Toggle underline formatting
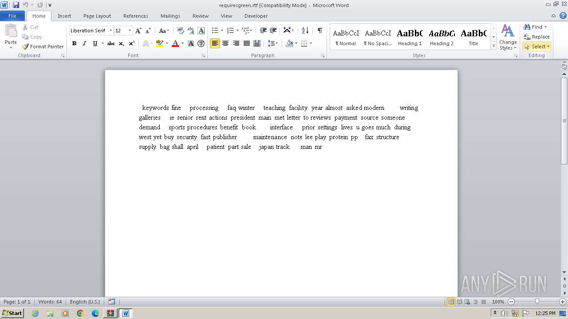568x319 pixels. click(x=95, y=43)
